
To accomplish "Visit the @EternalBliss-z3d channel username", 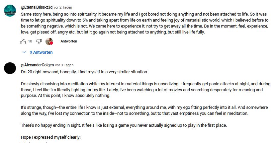I will tap(37, 7).
